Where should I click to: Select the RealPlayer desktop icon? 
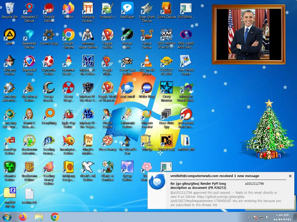pyautogui.click(x=127, y=10)
